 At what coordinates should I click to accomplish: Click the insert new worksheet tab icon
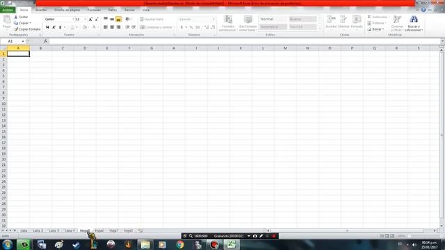pos(140,231)
